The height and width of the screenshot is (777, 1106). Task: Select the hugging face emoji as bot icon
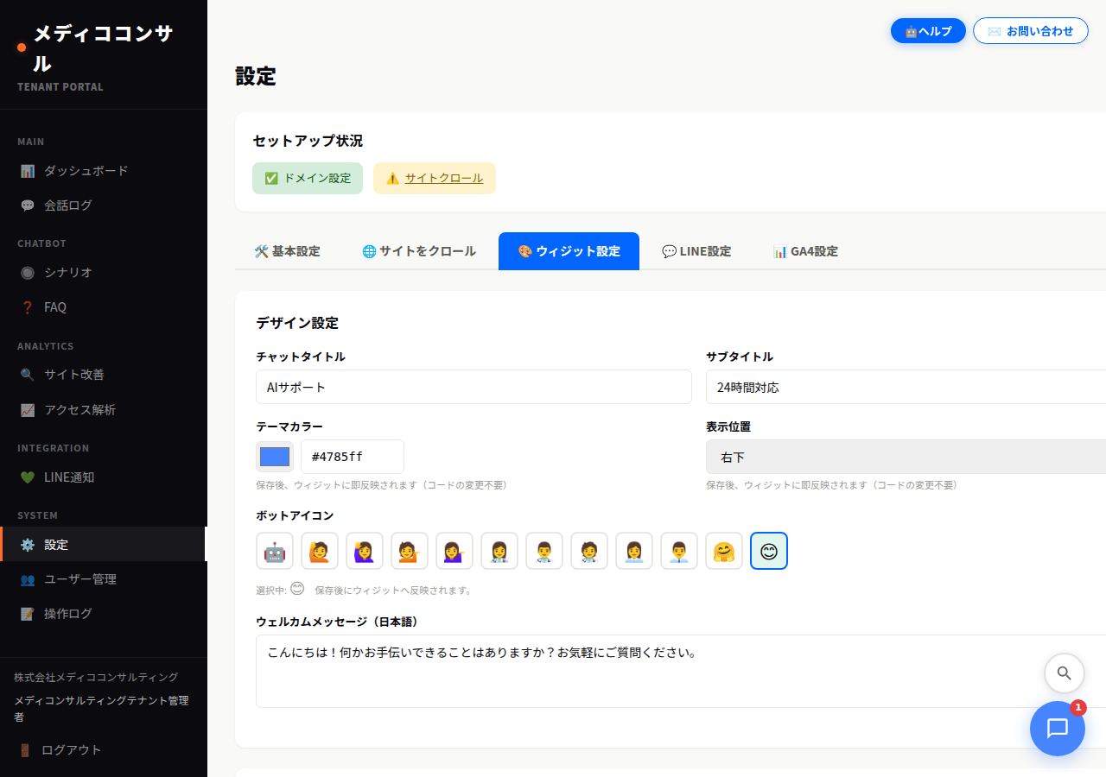(x=724, y=551)
